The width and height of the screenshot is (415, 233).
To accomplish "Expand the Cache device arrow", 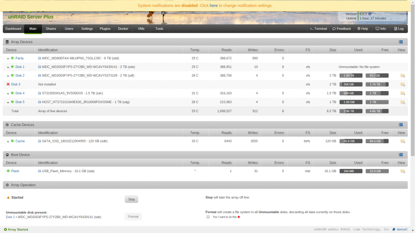I will (x=8, y=142).
